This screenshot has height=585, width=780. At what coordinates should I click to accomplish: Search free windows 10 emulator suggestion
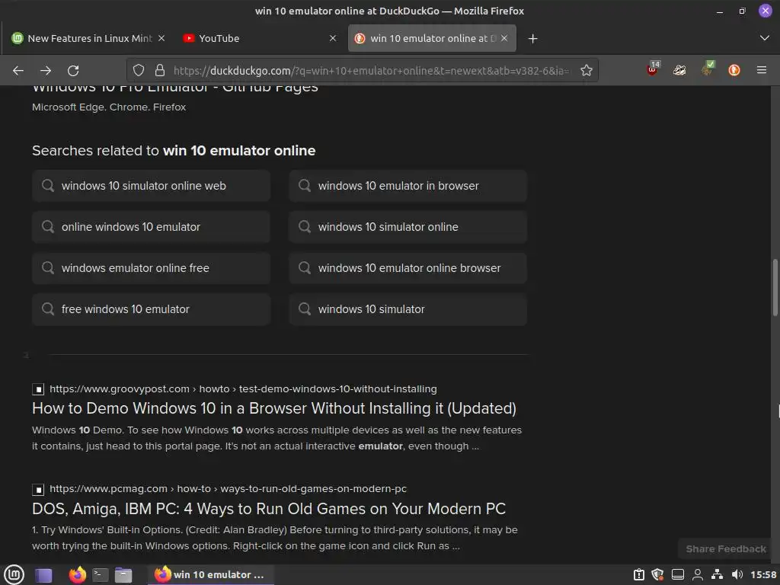152,309
